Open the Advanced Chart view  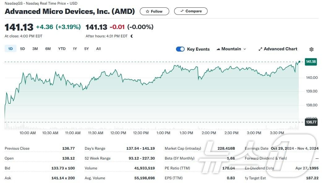tap(280, 49)
